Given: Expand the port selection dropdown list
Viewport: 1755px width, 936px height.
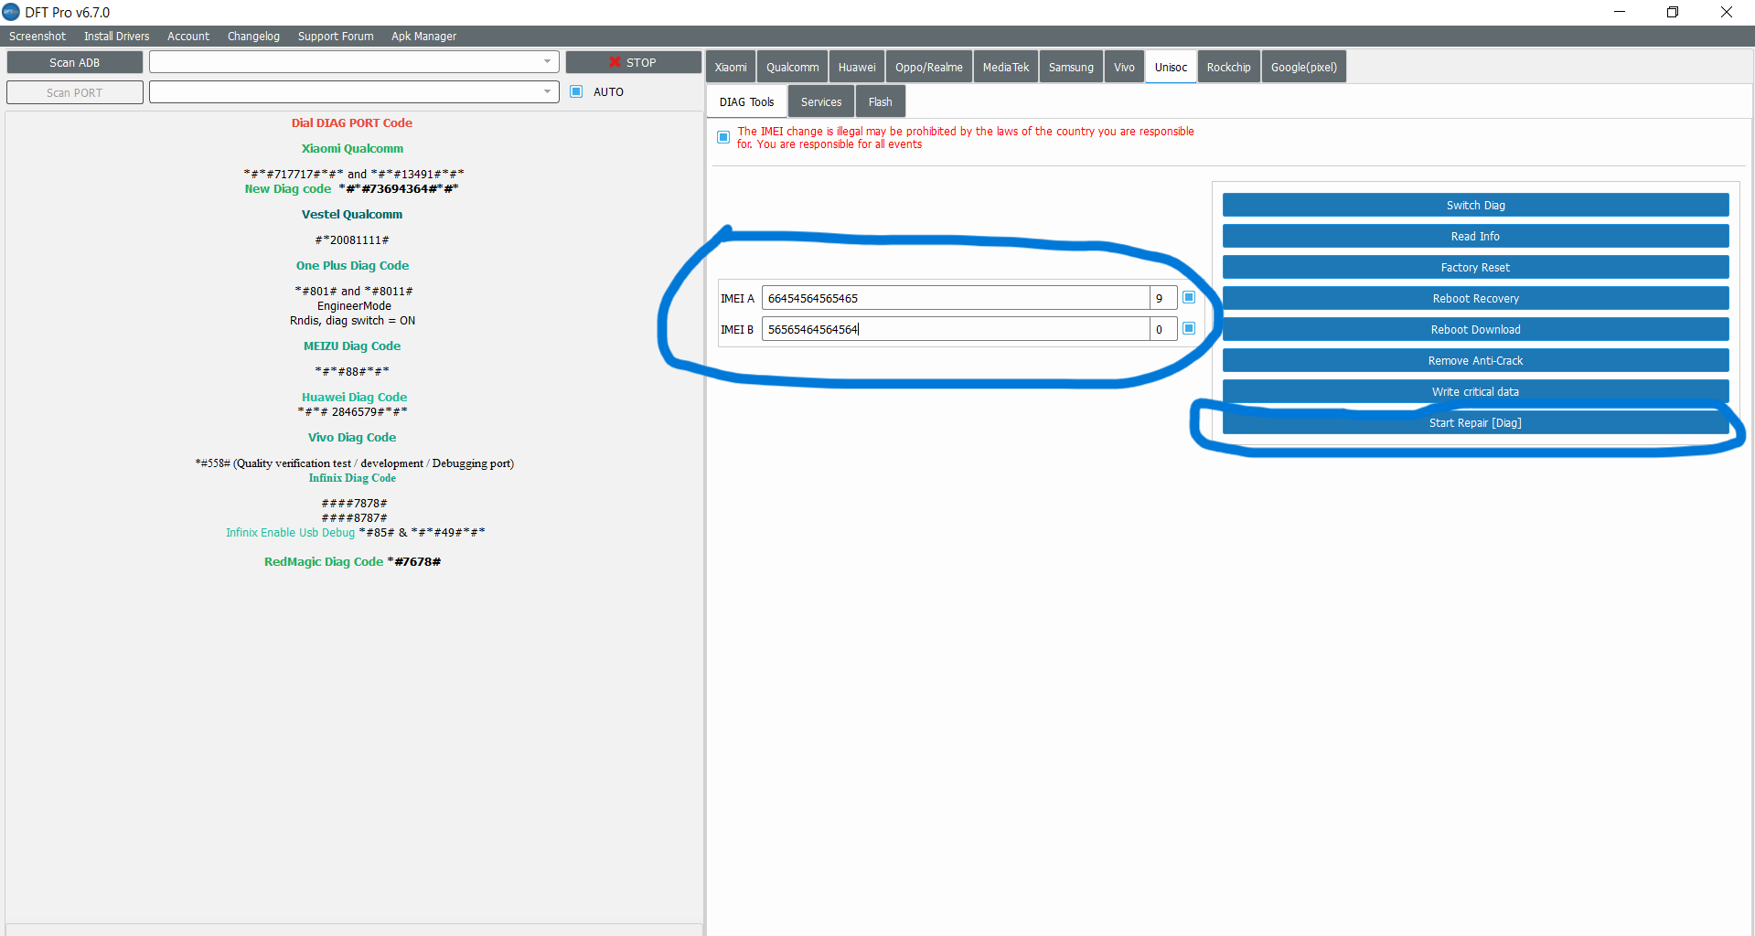Looking at the screenshot, I should 547,92.
